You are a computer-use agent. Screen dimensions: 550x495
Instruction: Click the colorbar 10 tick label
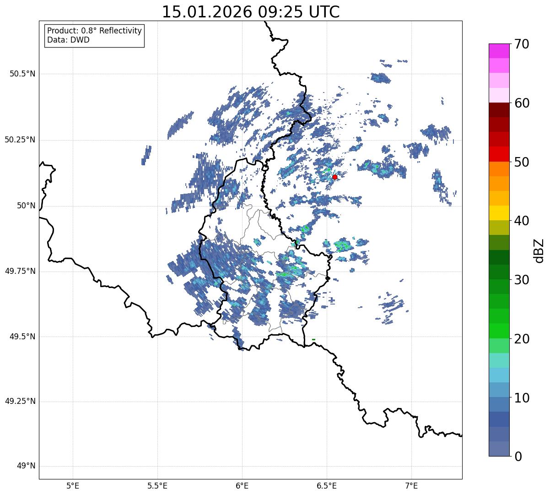(522, 398)
